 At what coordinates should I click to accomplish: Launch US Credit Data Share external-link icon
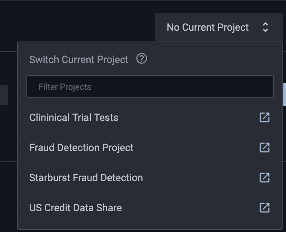coord(265,208)
